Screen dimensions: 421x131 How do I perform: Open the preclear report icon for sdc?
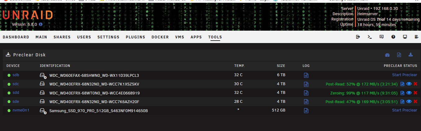(402, 84)
